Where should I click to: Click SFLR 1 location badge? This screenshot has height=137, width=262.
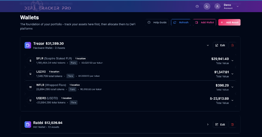click(x=80, y=59)
